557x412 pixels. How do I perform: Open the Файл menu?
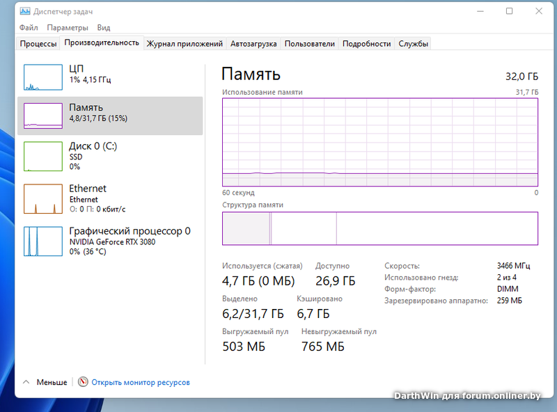29,27
